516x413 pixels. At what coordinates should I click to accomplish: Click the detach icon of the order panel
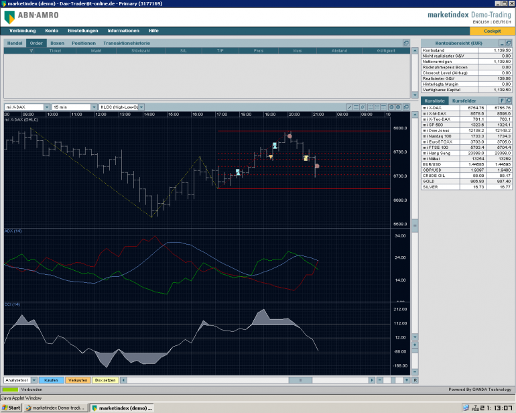click(x=406, y=43)
